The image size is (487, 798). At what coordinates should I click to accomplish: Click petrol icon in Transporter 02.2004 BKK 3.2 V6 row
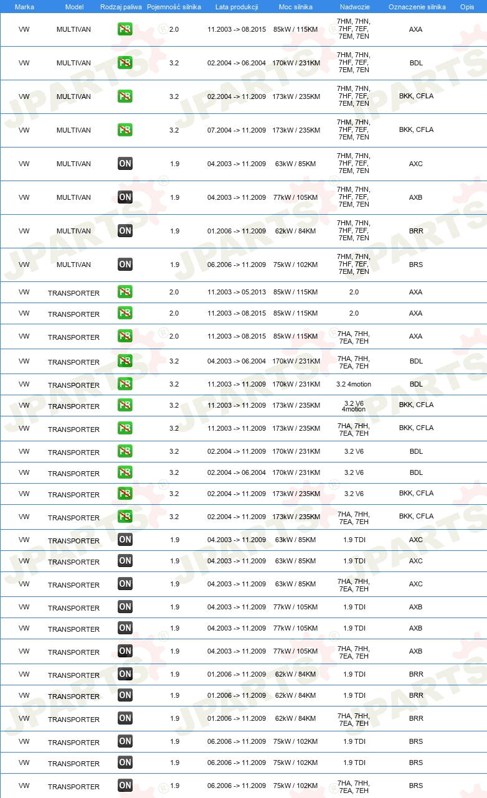coord(125,494)
